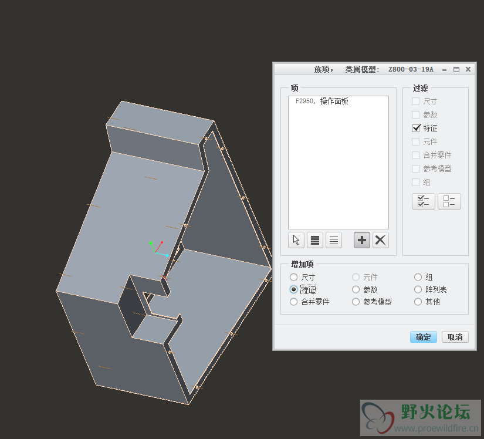
Task: Toggle the 组 filter checkbox
Action: 416,182
